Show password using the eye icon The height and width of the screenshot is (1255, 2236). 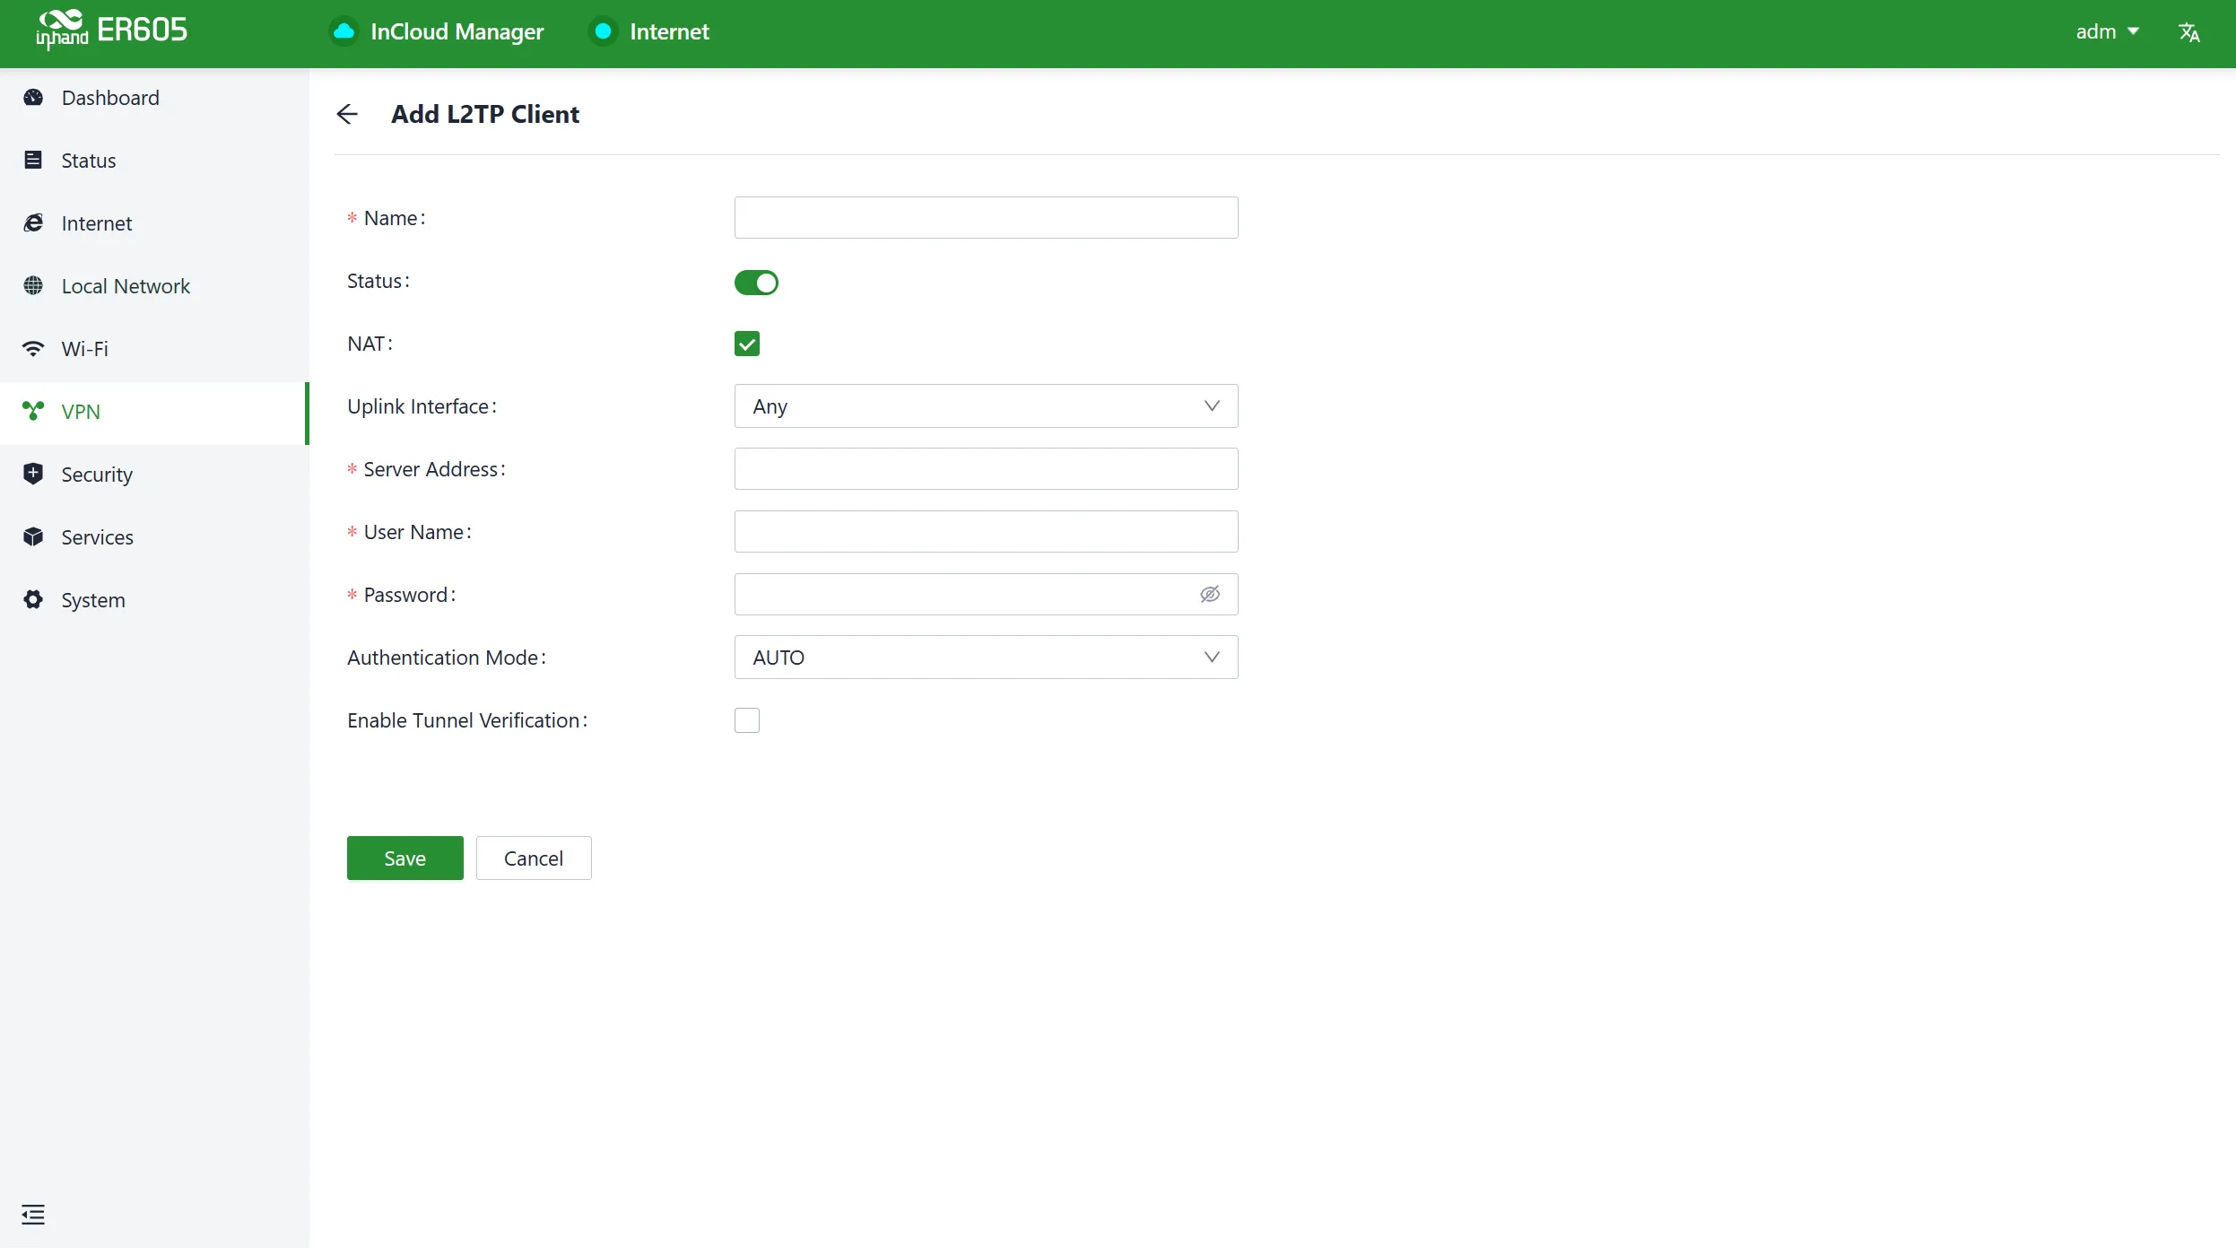(1210, 594)
